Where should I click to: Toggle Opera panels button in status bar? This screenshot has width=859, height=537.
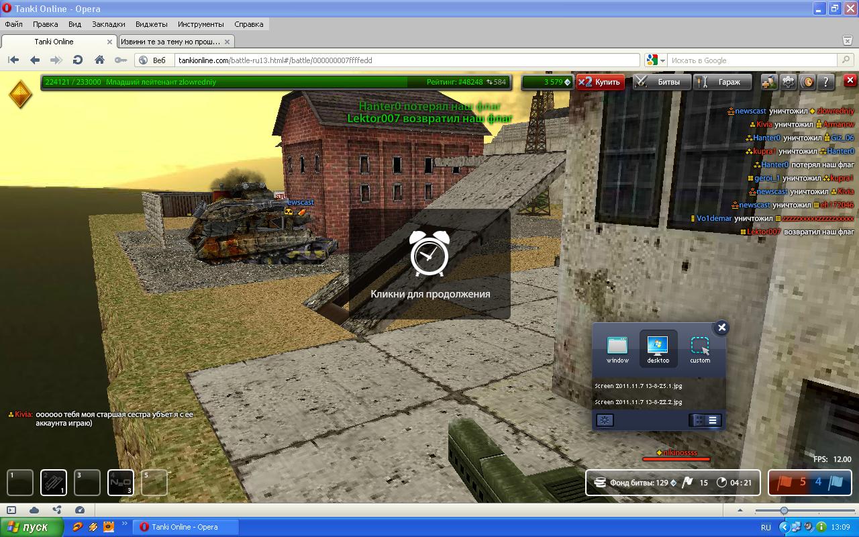(11, 510)
